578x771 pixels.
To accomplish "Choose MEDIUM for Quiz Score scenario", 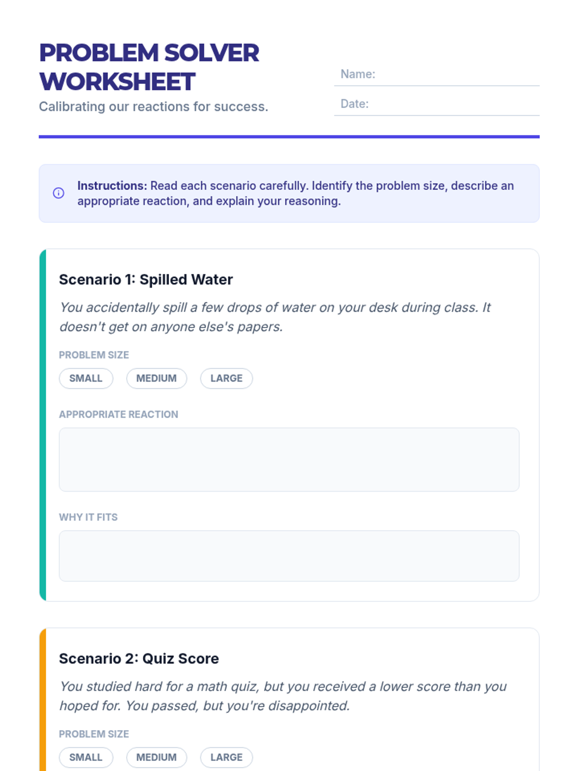I will point(157,757).
